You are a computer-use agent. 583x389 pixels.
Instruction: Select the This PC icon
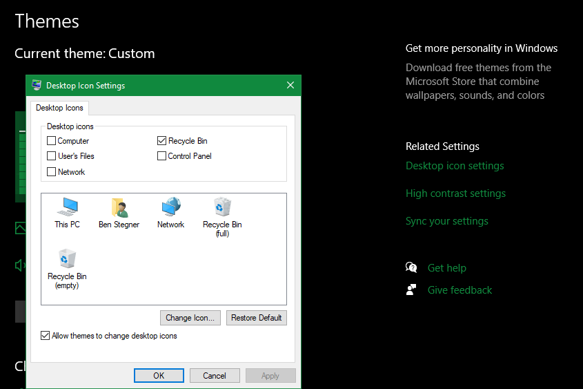67,208
